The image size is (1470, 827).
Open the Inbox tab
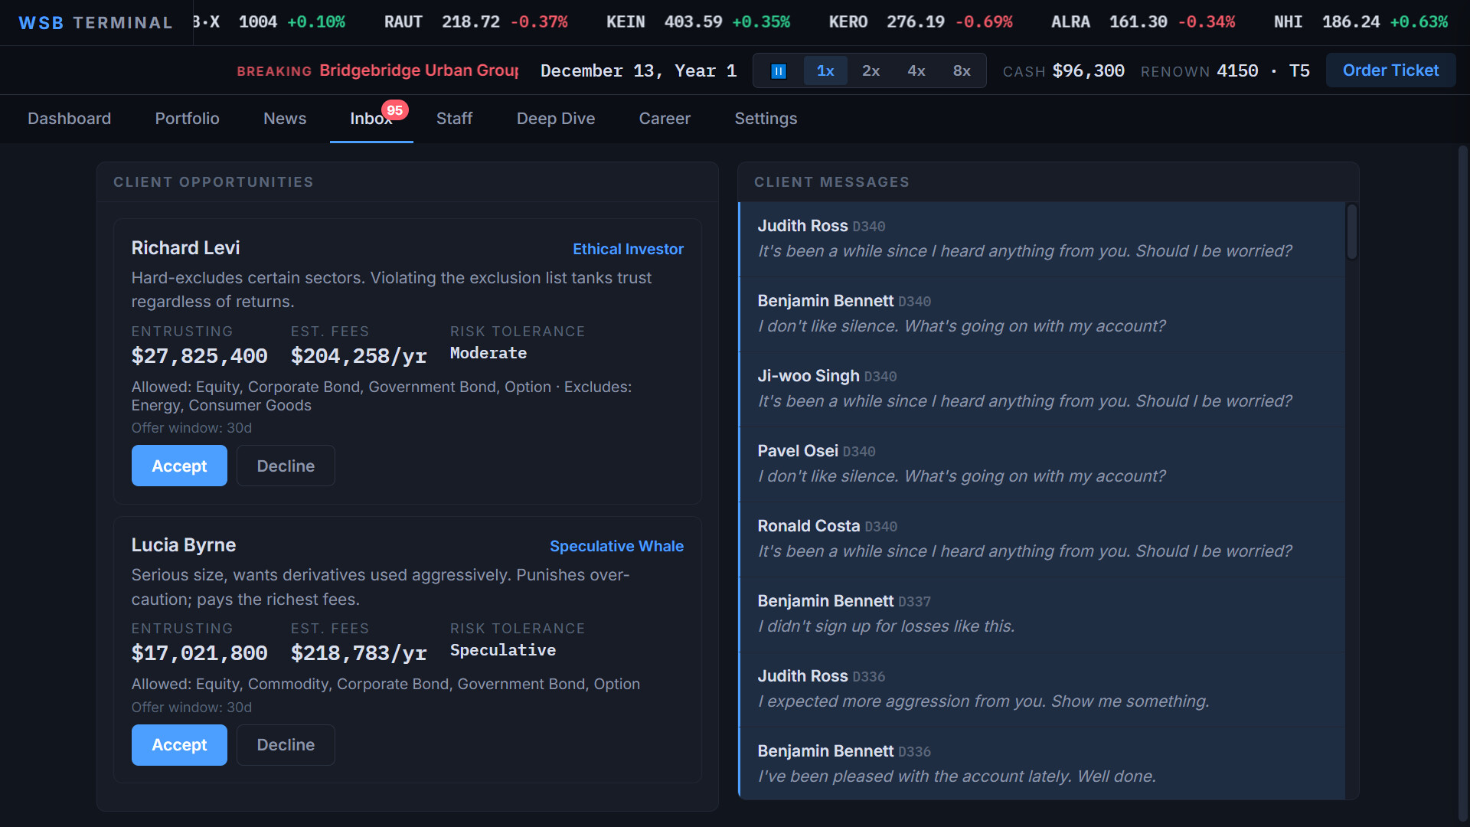pyautogui.click(x=371, y=119)
